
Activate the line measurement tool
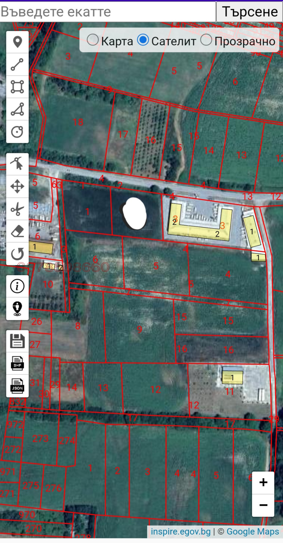click(x=17, y=65)
